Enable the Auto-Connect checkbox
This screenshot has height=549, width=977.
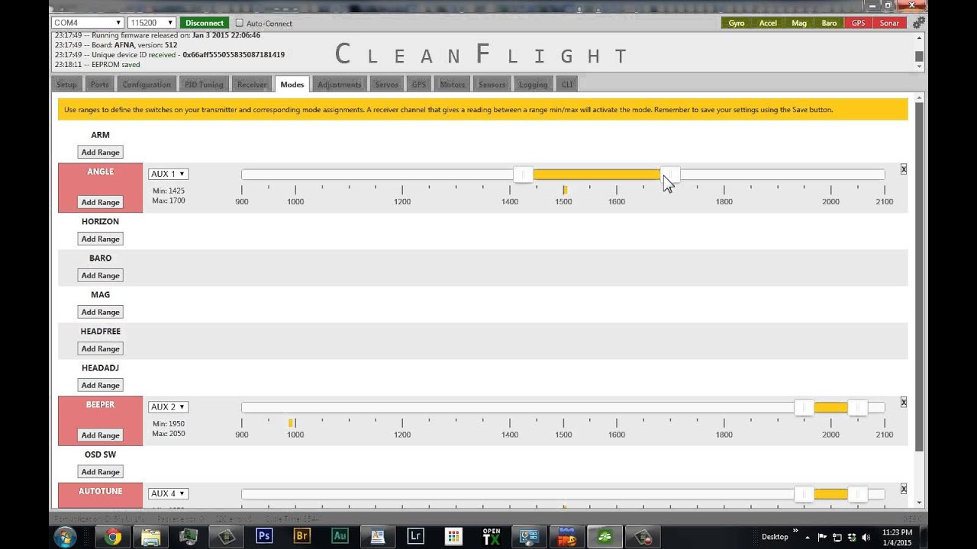[x=240, y=23]
